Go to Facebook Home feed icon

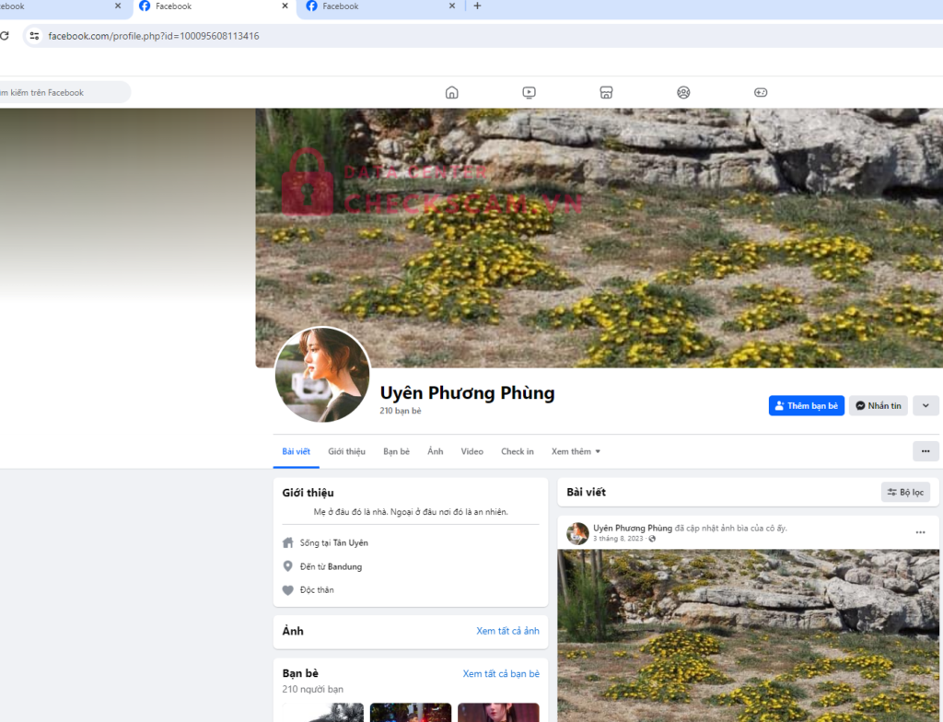(x=451, y=92)
